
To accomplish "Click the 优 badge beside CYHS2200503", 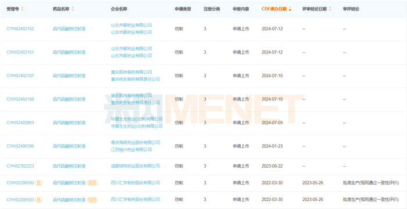I will click(x=39, y=200).
